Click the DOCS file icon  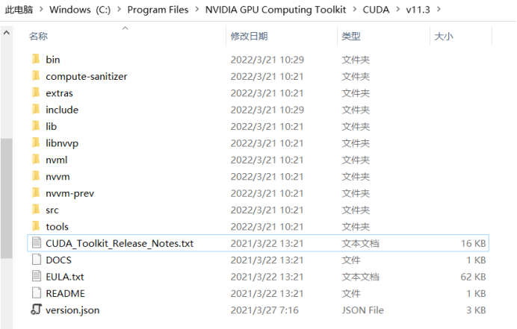coord(37,260)
